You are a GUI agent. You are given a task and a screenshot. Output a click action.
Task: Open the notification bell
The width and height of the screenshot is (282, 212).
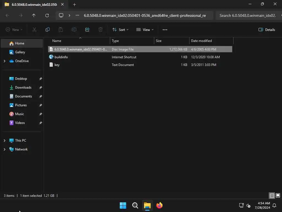point(275,205)
